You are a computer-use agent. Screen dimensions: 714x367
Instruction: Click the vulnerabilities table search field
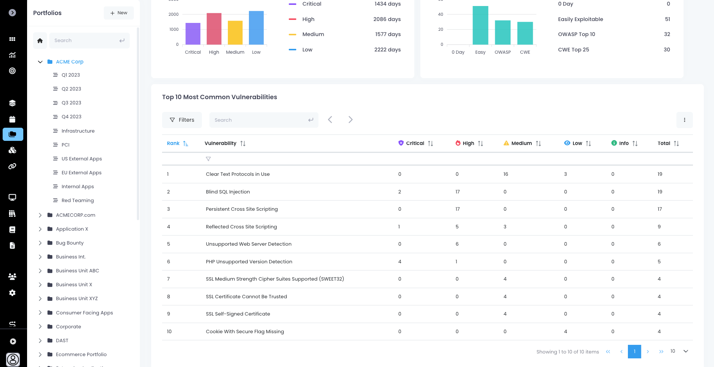pyautogui.click(x=260, y=120)
